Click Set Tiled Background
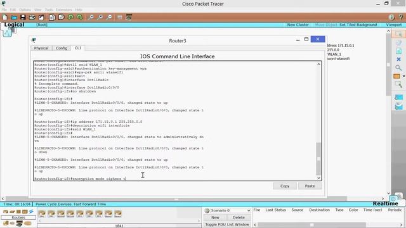This screenshot has height=228, width=406. (358, 25)
